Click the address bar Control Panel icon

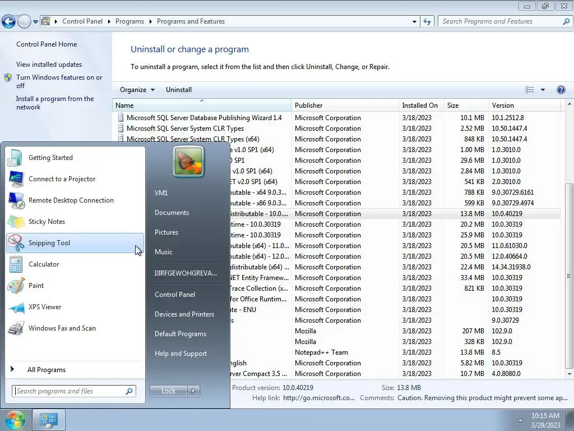(45, 21)
